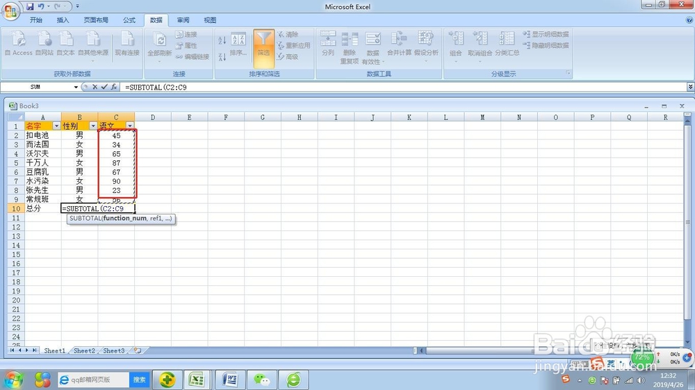Viewport: 695px width, 390px height.
Task: Open Existing Connections (现有连接)
Action: click(x=127, y=44)
